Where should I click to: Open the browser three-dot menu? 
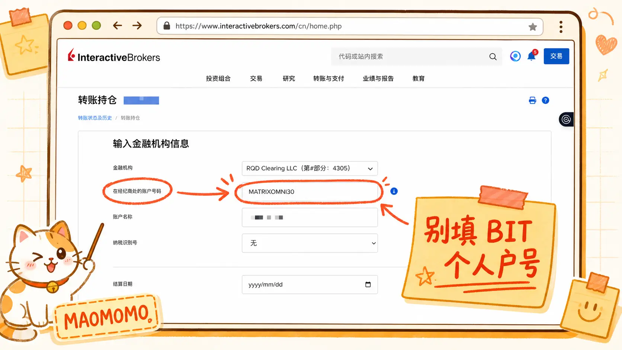561,27
